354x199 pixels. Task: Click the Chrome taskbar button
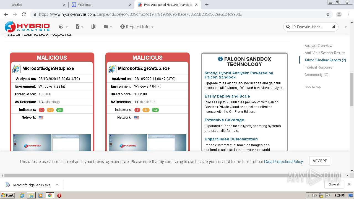(50, 195)
